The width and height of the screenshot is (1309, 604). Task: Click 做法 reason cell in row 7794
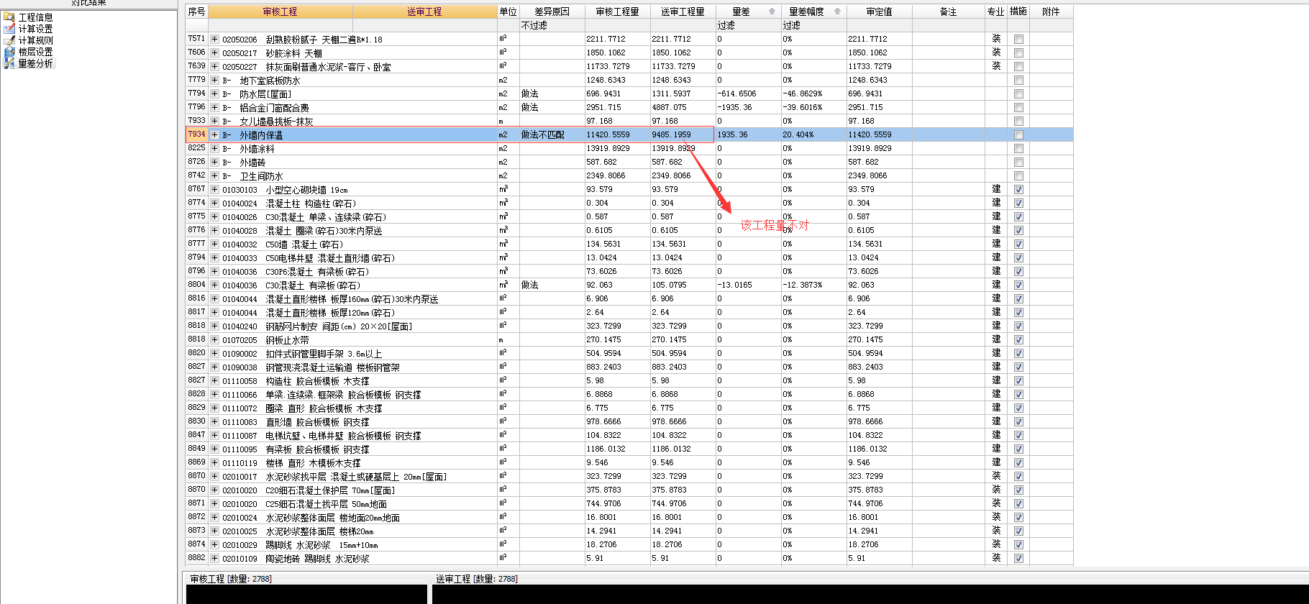click(x=552, y=94)
